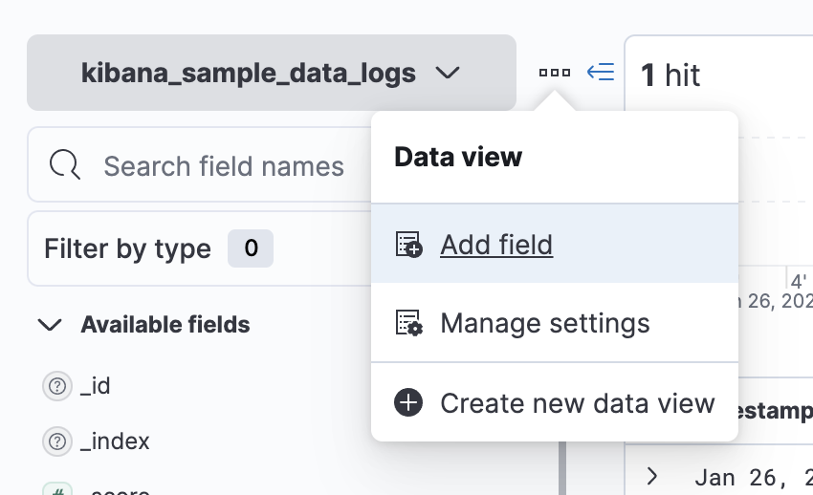Screen dimensions: 813x495
Task: Collapse the Available fields section
Action: [x=48, y=325]
